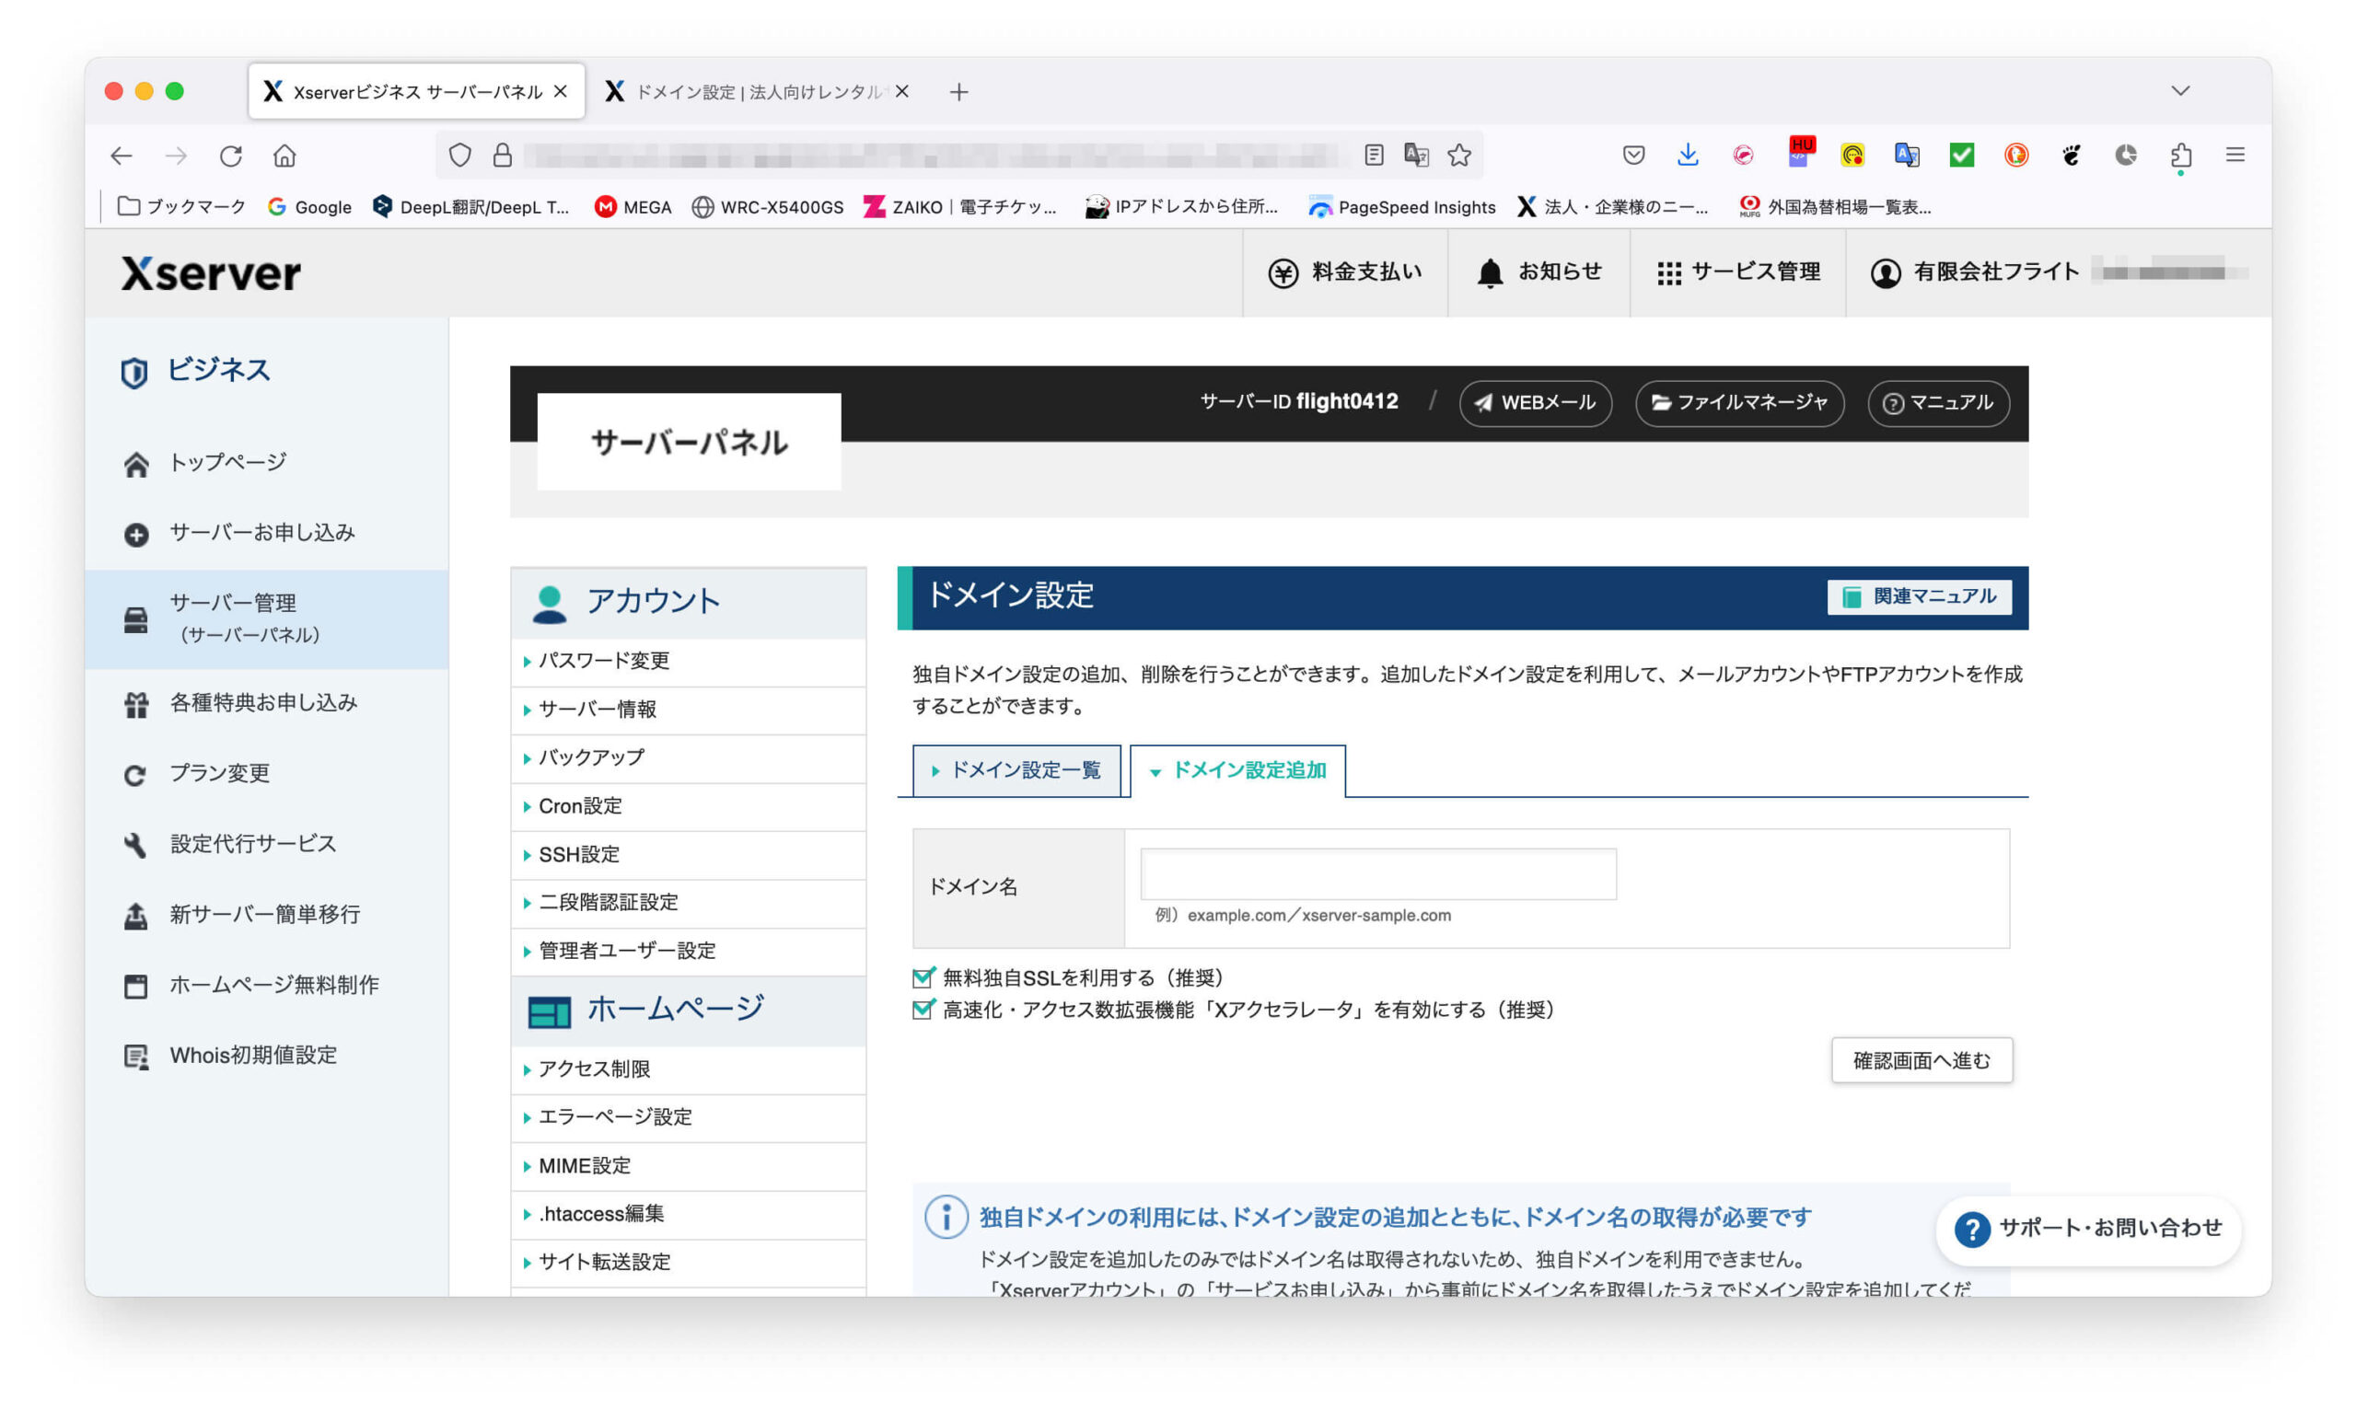Viewport: 2357px width, 1409px height.
Task: Toggle 無料独自SSLを利用する checkbox
Action: (923, 977)
